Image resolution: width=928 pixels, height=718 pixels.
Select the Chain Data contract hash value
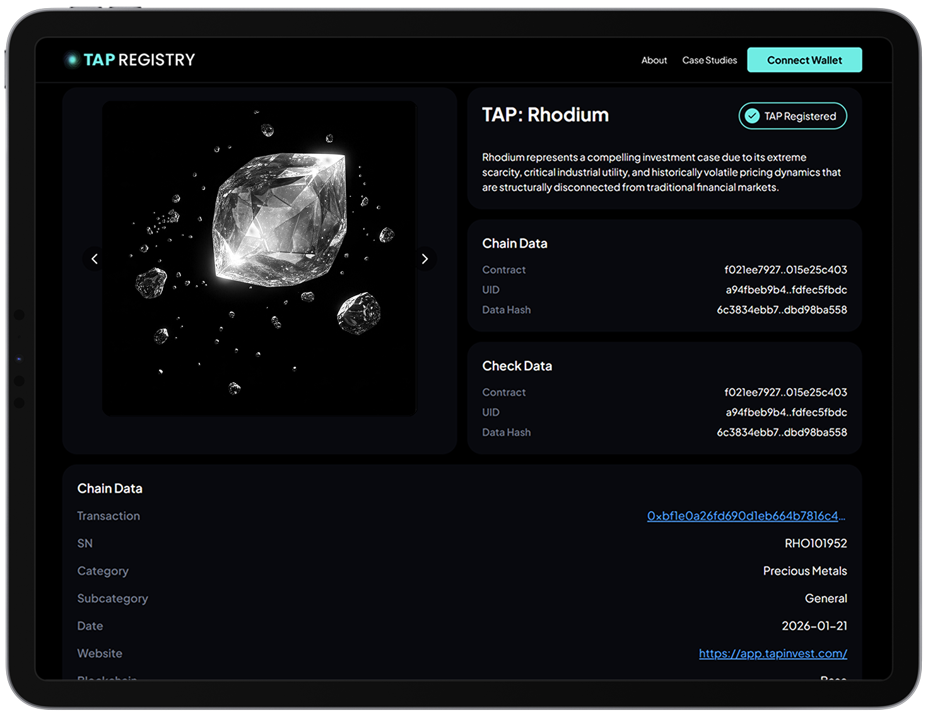[785, 270]
